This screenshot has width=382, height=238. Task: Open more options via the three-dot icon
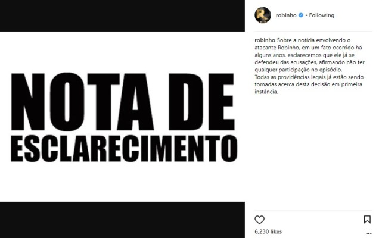369,234
